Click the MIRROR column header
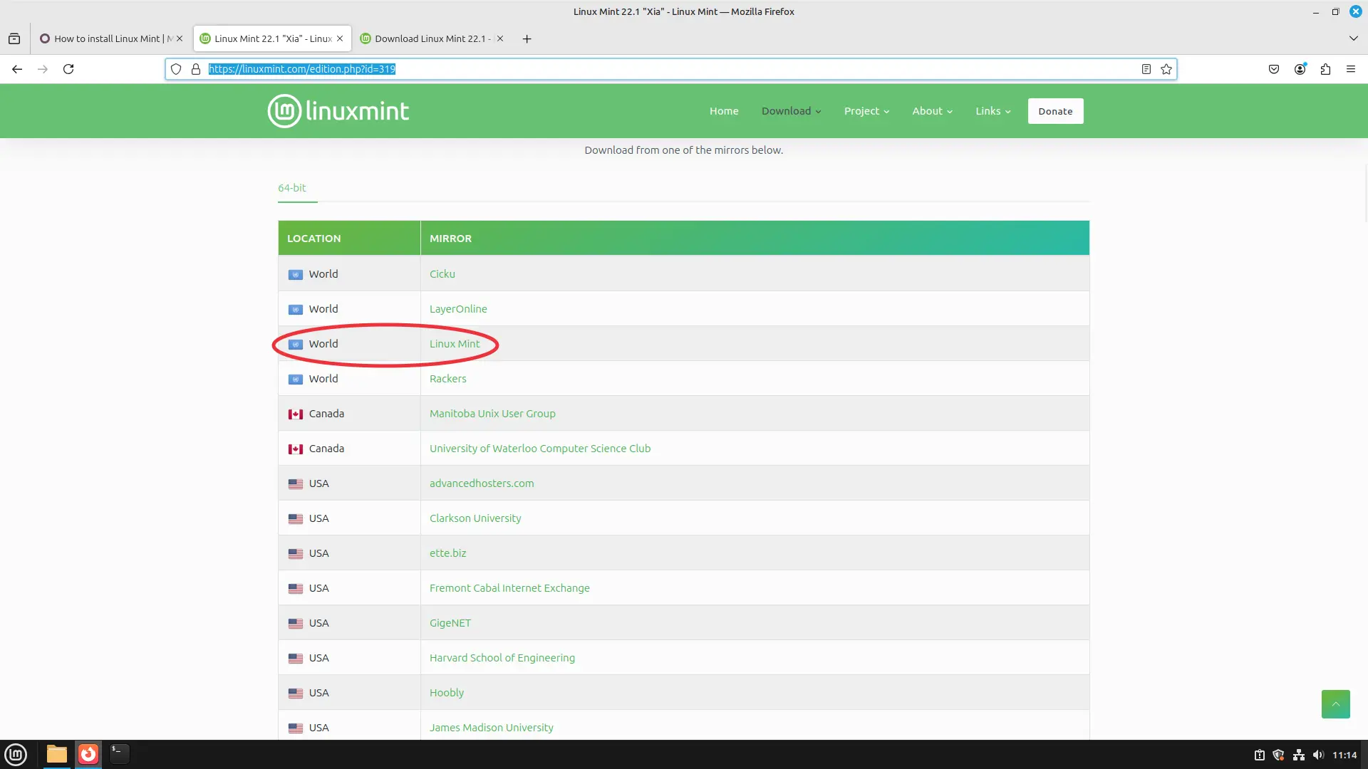 755,239
